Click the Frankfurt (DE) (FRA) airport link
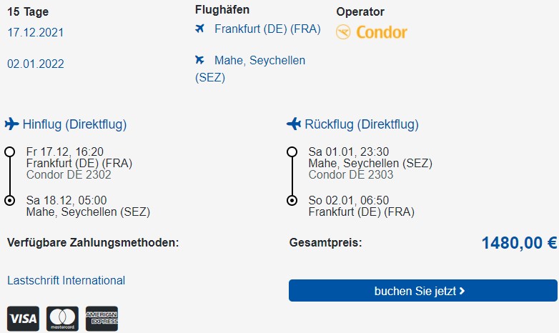This screenshot has height=333, width=559. click(267, 29)
